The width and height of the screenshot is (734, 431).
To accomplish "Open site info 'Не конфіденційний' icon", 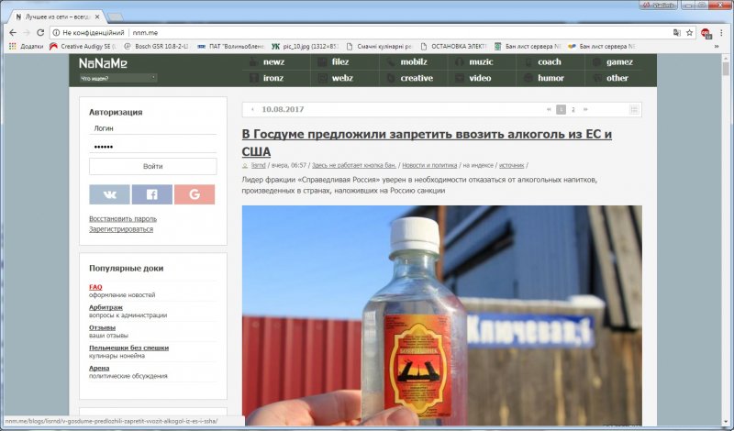I will (x=56, y=33).
